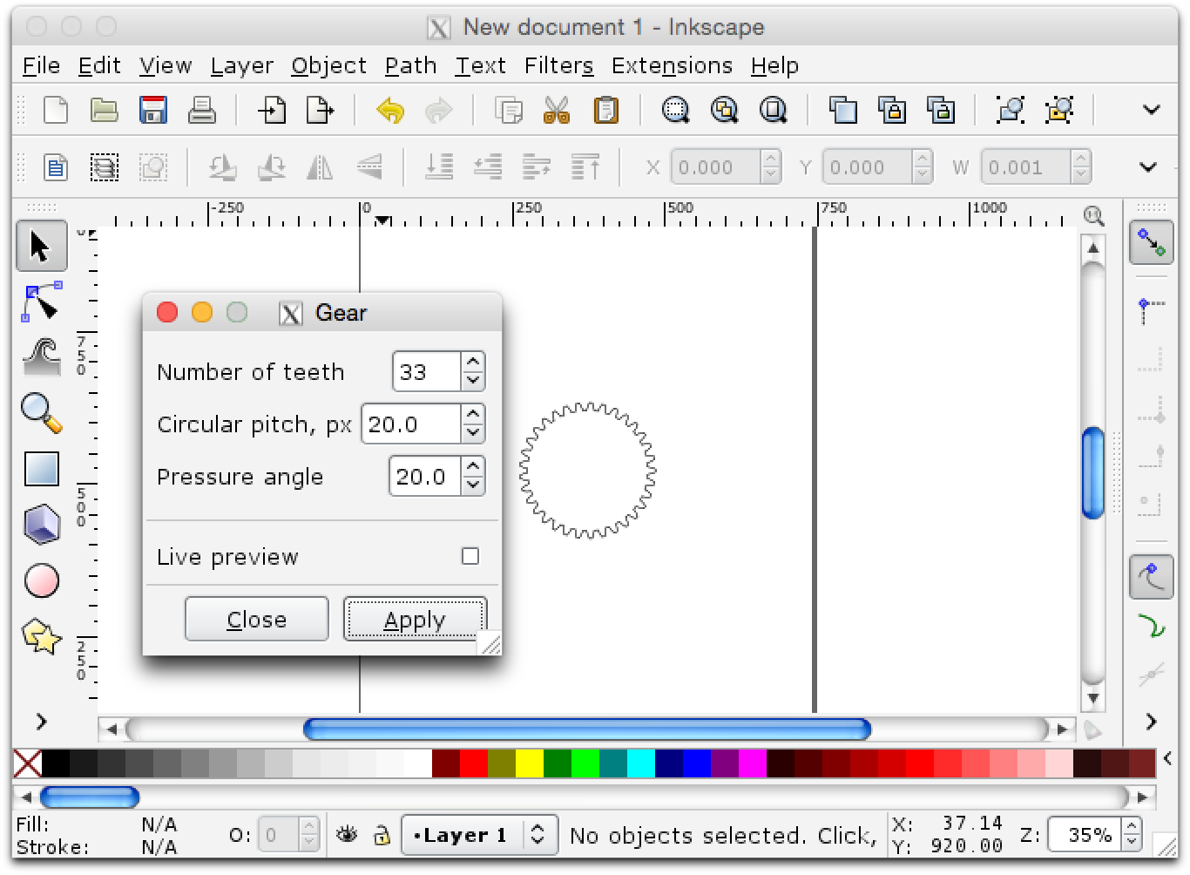Select the Ellipse circle tool
The height and width of the screenshot is (875, 1190).
coord(41,580)
